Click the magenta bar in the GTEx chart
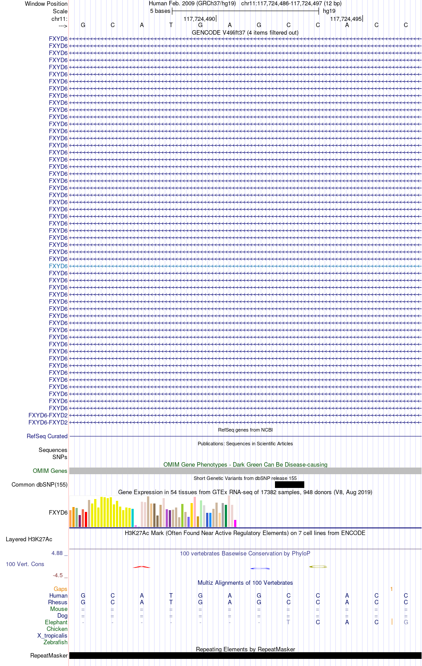The width and height of the screenshot is (422, 666). [x=235, y=523]
